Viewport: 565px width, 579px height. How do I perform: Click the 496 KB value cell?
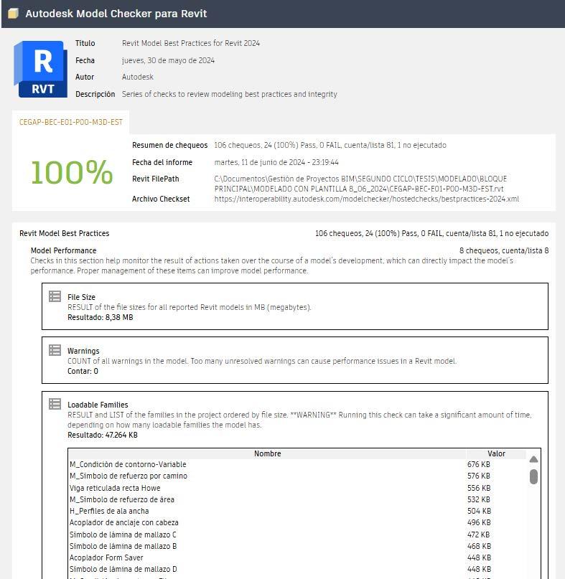pyautogui.click(x=479, y=522)
